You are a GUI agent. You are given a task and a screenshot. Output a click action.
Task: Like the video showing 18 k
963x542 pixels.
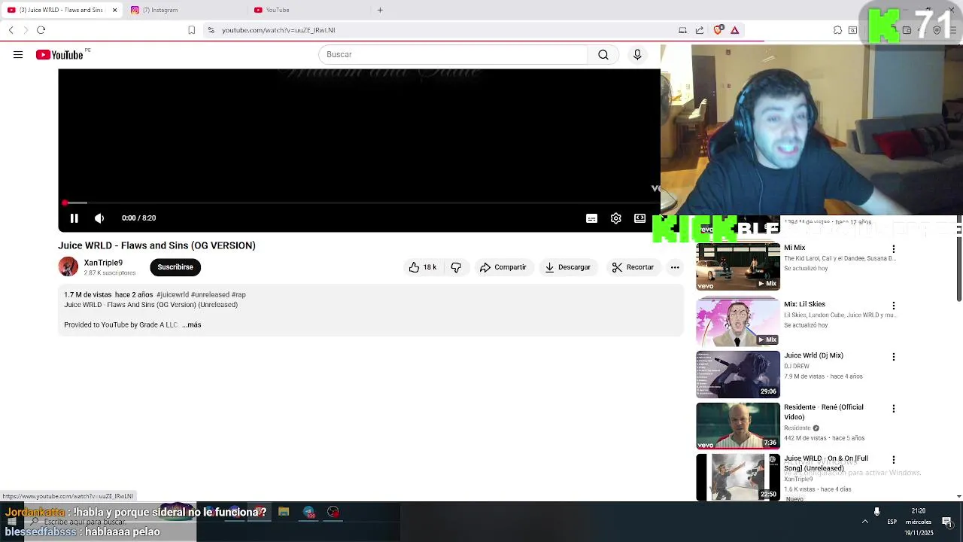coord(423,267)
